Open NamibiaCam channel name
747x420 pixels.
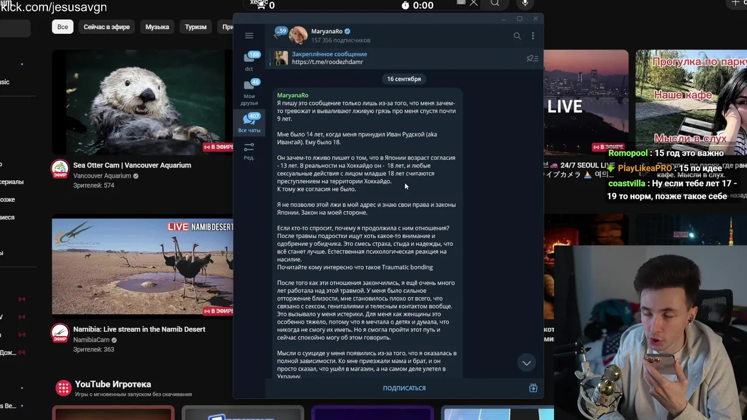coord(91,340)
